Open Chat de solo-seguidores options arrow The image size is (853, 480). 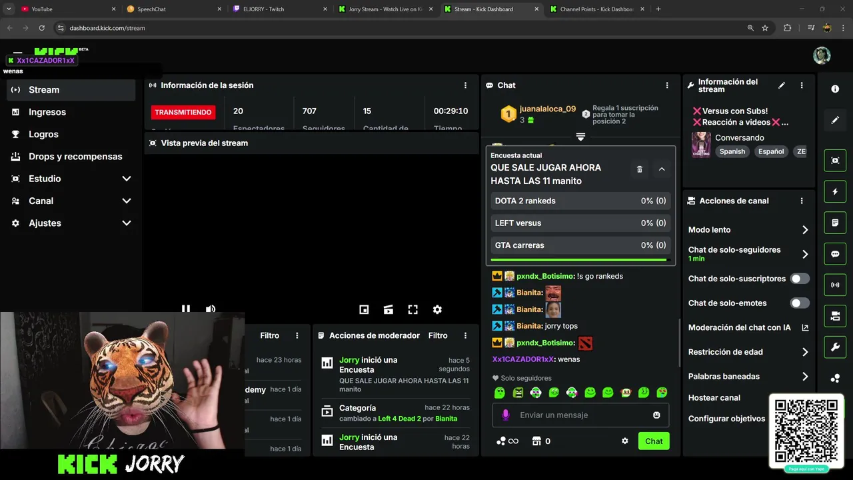[805, 254]
